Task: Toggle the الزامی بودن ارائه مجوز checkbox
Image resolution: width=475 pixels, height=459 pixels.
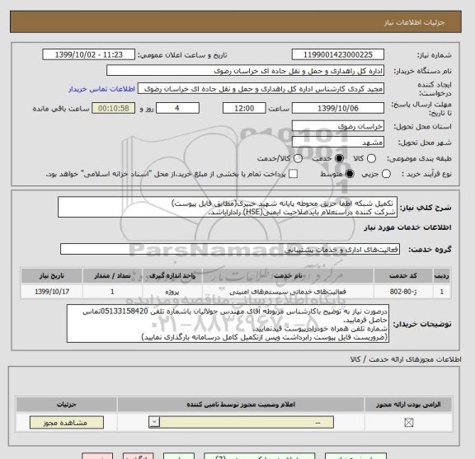Action: [409, 423]
